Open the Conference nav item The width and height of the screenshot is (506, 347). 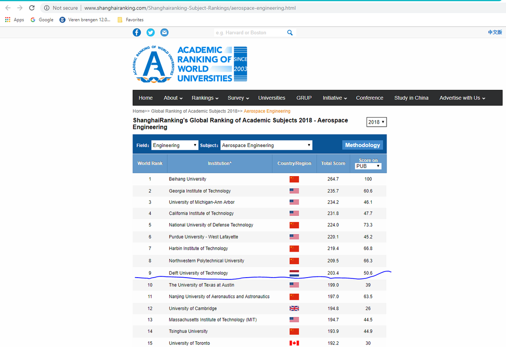[x=370, y=98]
